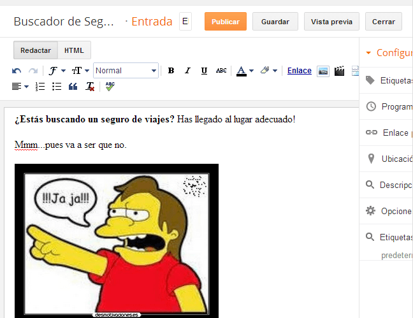Select the Nelson Ja ja image
This screenshot has height=318, width=413.
tap(117, 241)
